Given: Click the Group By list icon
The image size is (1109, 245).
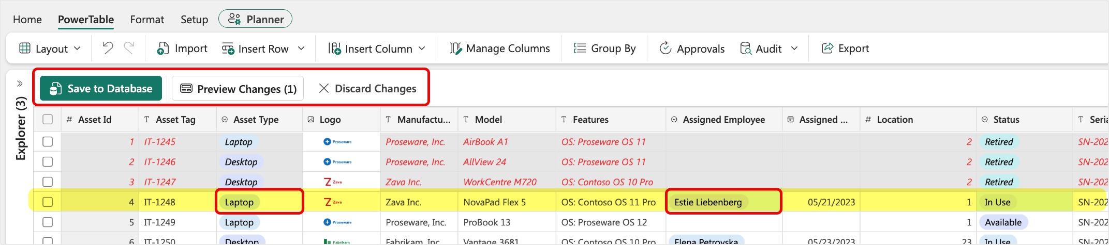Looking at the screenshot, I should (580, 48).
